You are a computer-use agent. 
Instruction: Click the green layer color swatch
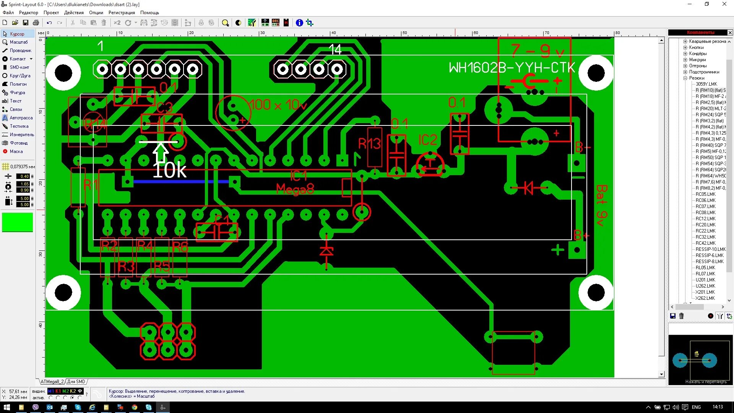click(18, 223)
